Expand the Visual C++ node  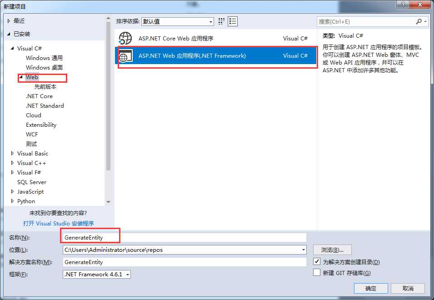point(12,163)
